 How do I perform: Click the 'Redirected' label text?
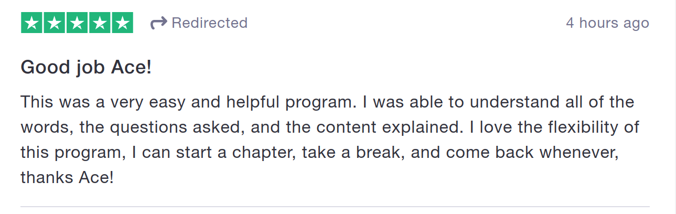[x=209, y=23]
